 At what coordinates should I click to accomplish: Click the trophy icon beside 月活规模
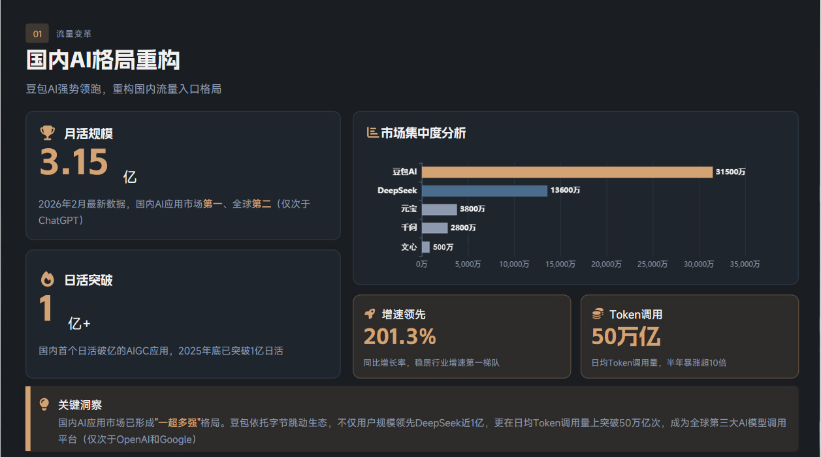point(47,133)
